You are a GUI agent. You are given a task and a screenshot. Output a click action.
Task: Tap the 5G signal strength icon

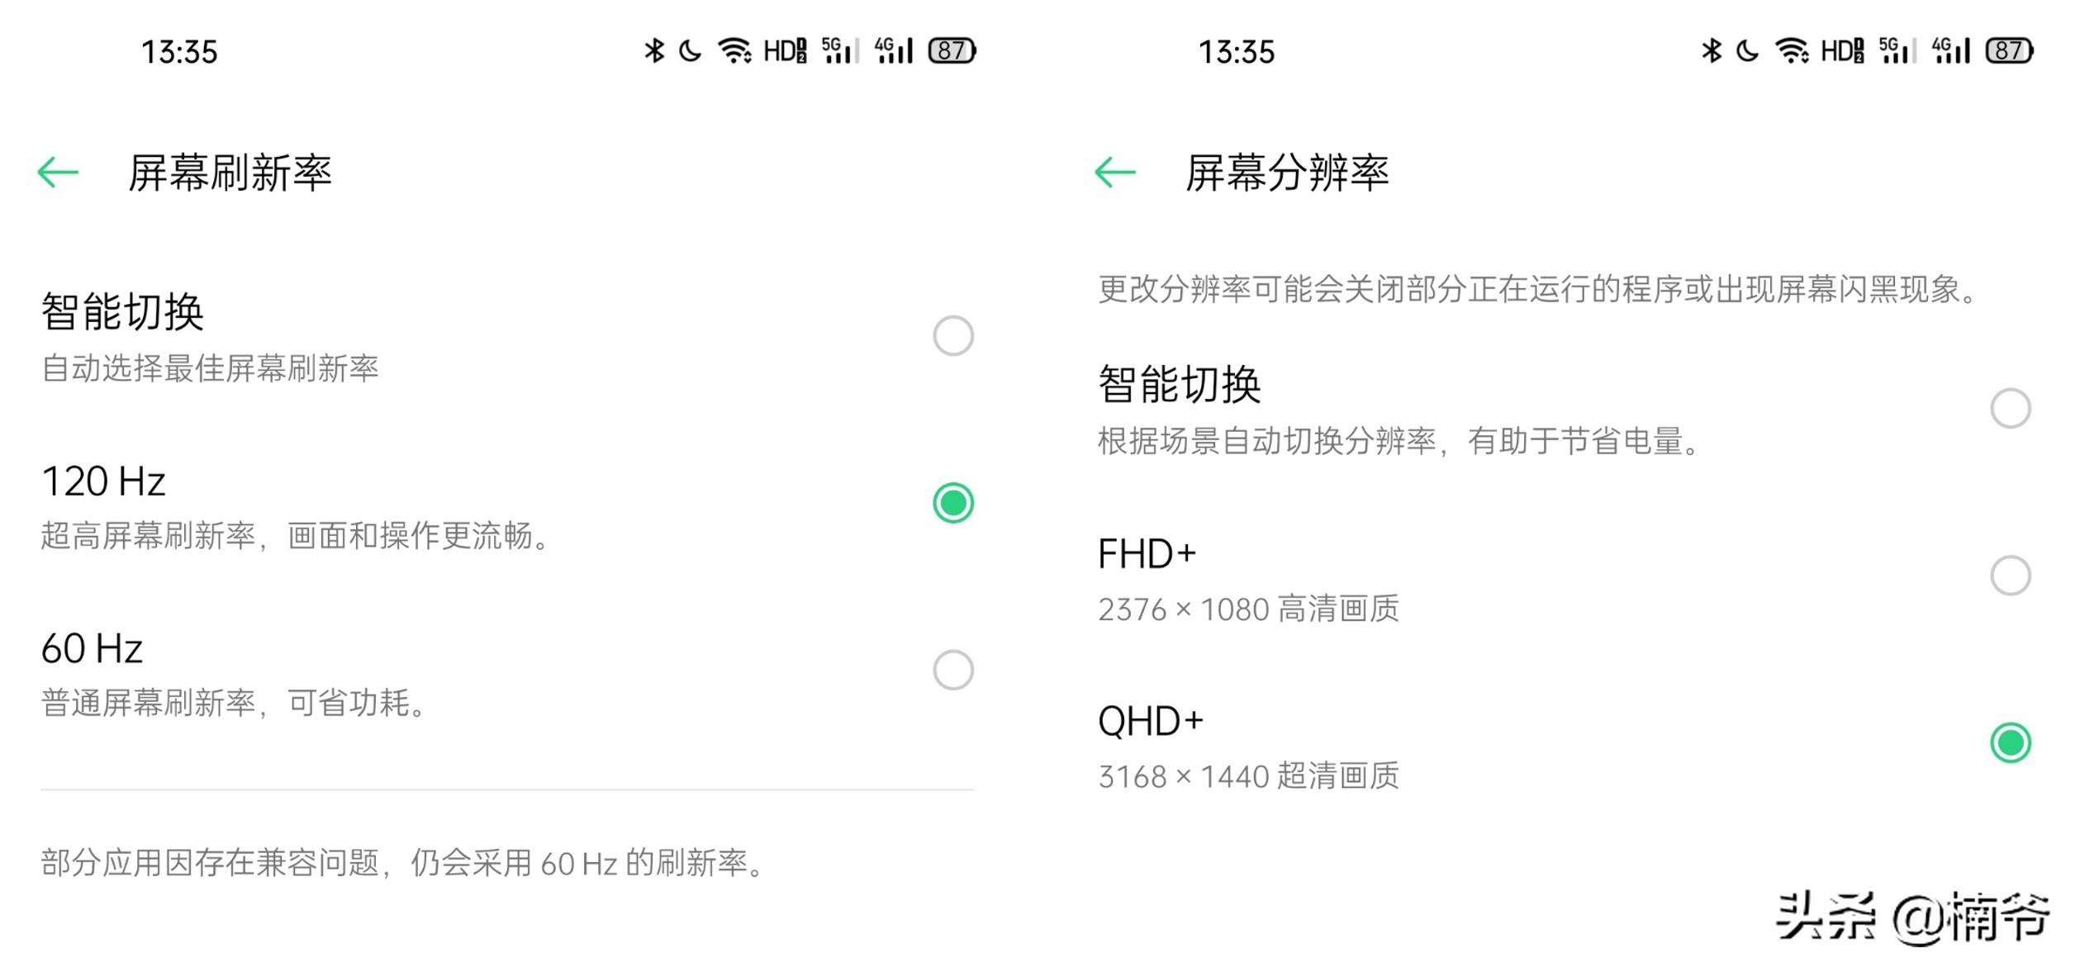(844, 51)
